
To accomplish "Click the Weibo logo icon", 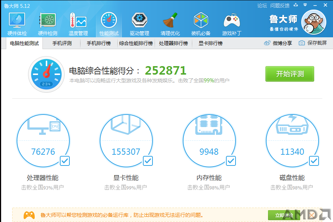I will (267, 43).
